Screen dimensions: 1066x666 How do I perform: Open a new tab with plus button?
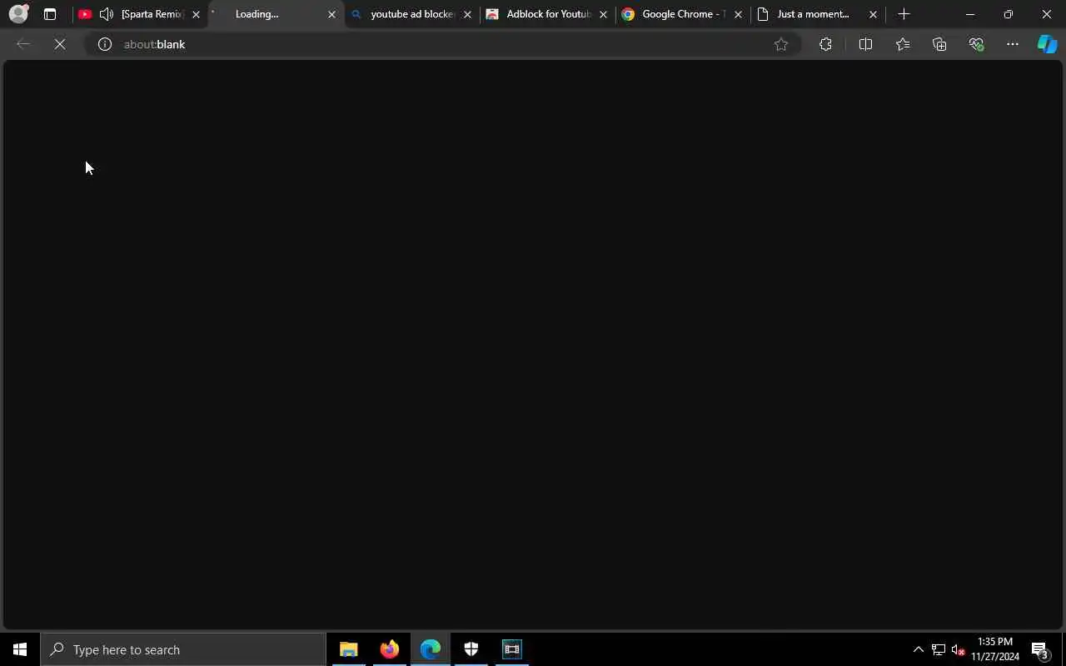pos(904,14)
